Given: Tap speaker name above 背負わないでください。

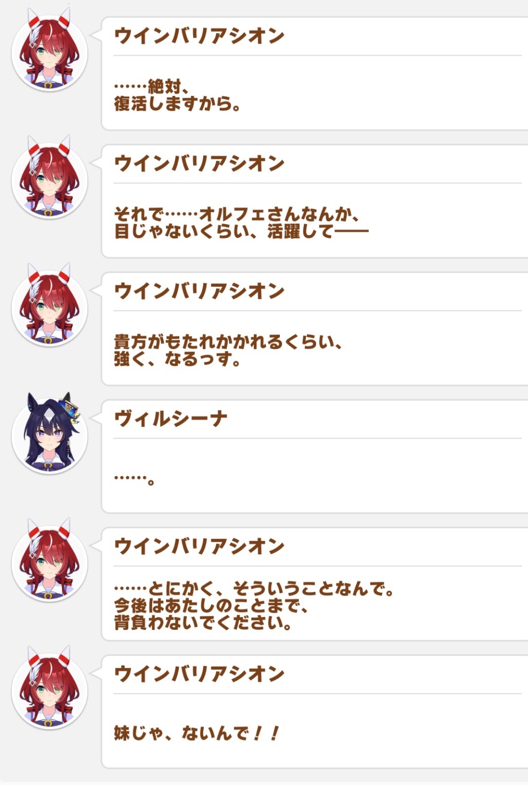Looking at the screenshot, I should point(199,547).
